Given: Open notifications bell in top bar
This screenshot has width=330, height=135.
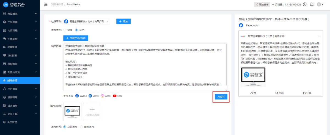Looking at the screenshot, I should point(312,4).
